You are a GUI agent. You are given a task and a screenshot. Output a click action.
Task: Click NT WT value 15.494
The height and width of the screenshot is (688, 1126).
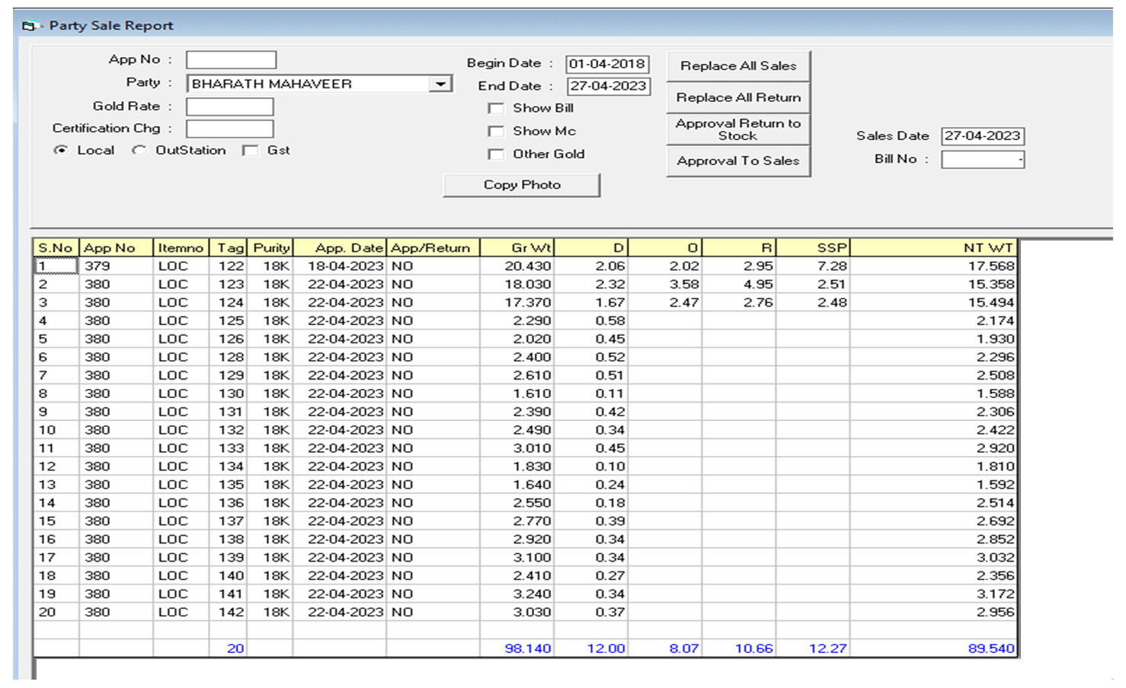(x=933, y=303)
